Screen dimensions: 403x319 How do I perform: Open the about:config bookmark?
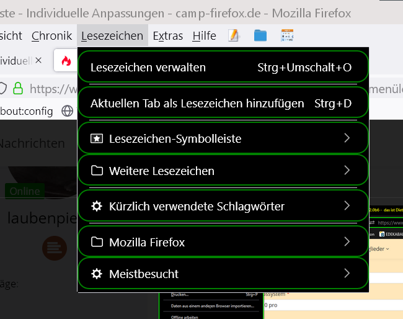pos(27,111)
